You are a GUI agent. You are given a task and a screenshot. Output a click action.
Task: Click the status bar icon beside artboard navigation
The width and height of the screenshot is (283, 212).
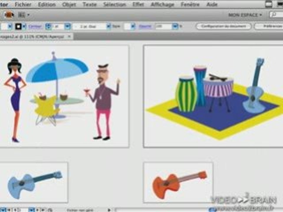(50, 210)
